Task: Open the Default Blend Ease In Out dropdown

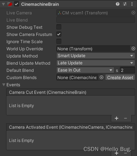Action: tap(85, 70)
